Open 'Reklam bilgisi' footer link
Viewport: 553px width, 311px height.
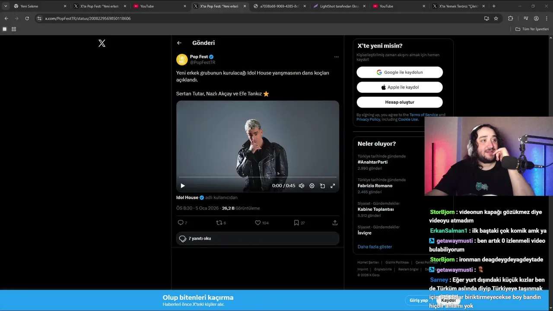pyautogui.click(x=408, y=269)
